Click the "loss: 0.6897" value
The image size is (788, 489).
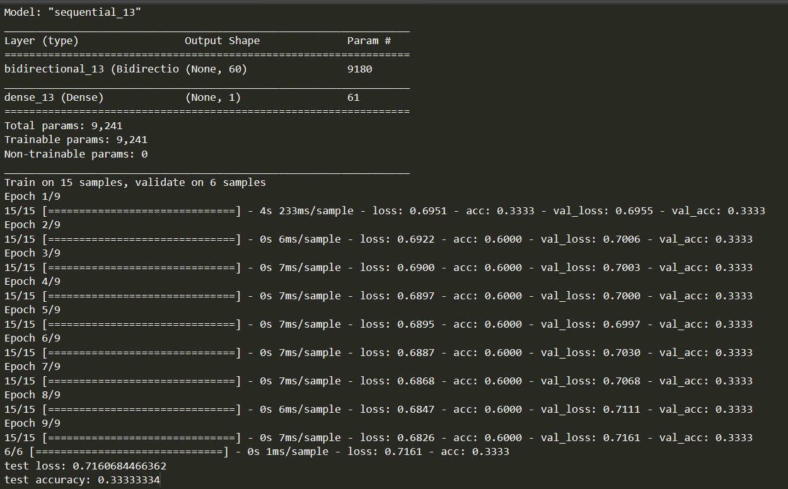point(397,296)
